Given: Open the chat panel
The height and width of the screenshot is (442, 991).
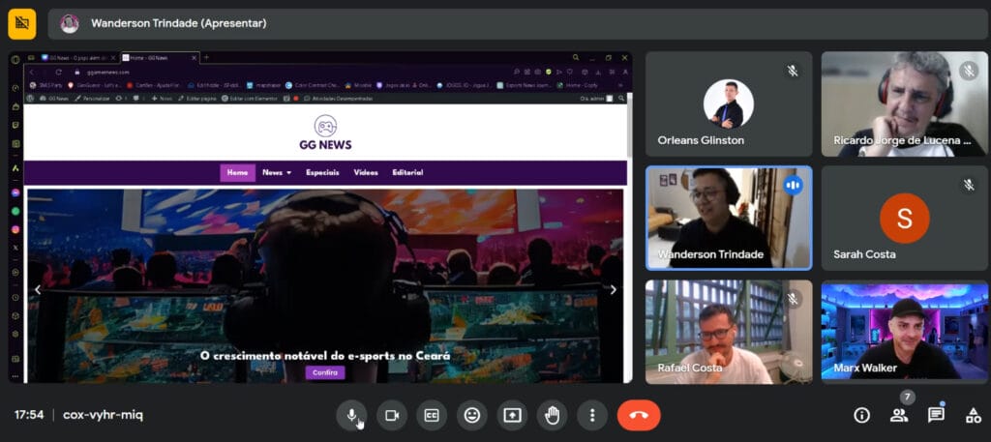Looking at the screenshot, I should click(936, 415).
